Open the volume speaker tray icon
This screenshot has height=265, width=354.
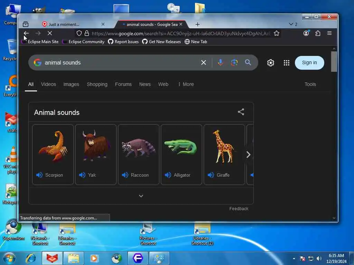tap(319, 258)
